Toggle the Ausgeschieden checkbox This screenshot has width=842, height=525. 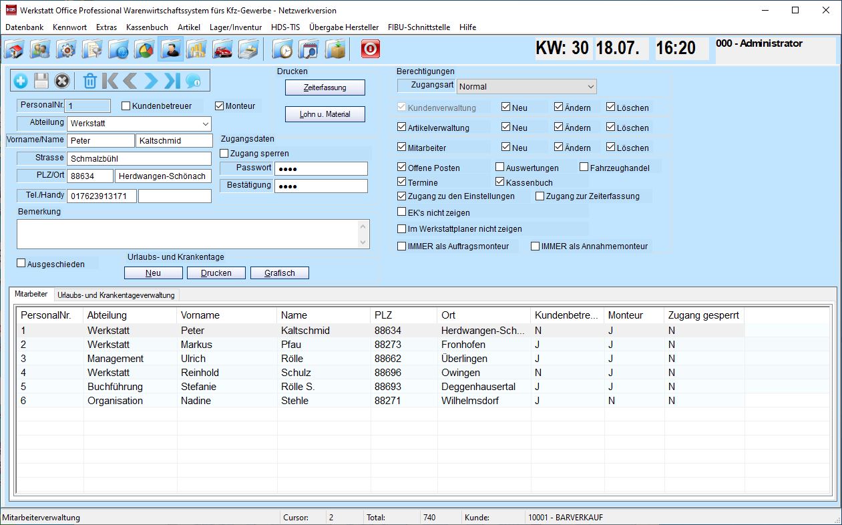(x=21, y=264)
